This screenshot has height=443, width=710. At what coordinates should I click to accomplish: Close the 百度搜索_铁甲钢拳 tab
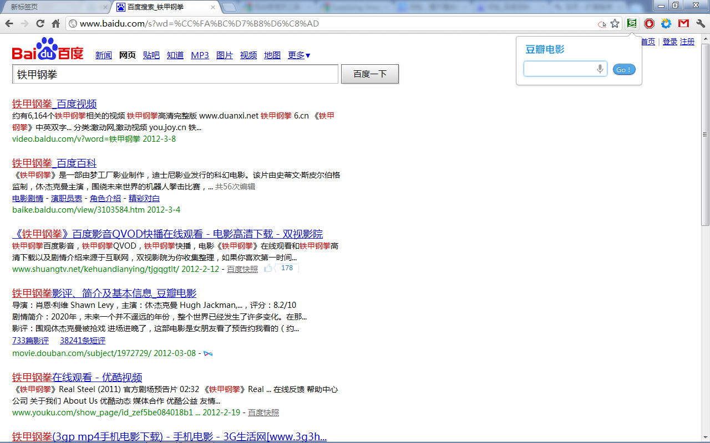[x=213, y=7]
